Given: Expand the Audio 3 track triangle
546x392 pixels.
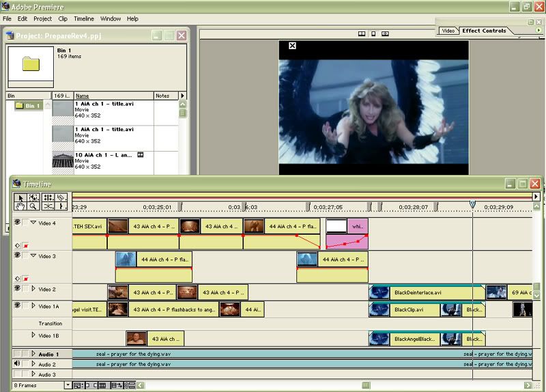Looking at the screenshot, I should [x=33, y=374].
